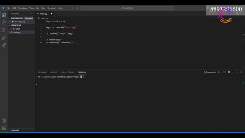Click line 1 'import cv2 as cv'
Screen dimensions: 245x138
(56, 21)
